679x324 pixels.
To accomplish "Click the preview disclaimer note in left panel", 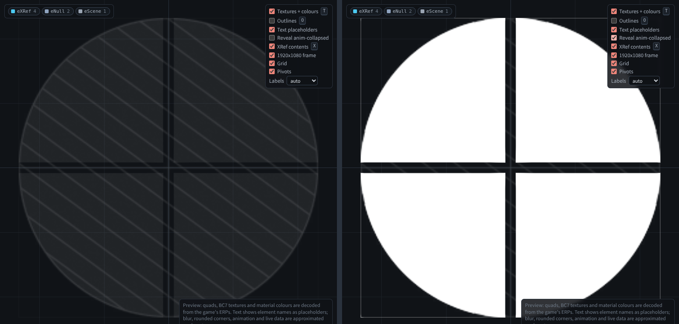I will (x=256, y=312).
